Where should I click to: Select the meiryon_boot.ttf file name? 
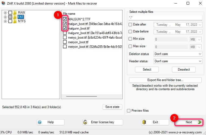pos(78,42)
